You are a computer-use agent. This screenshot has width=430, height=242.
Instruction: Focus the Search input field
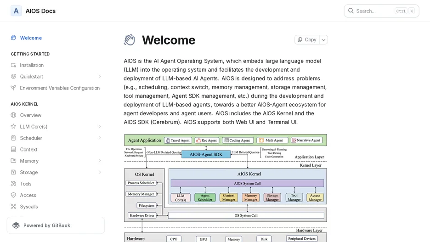tap(381, 11)
